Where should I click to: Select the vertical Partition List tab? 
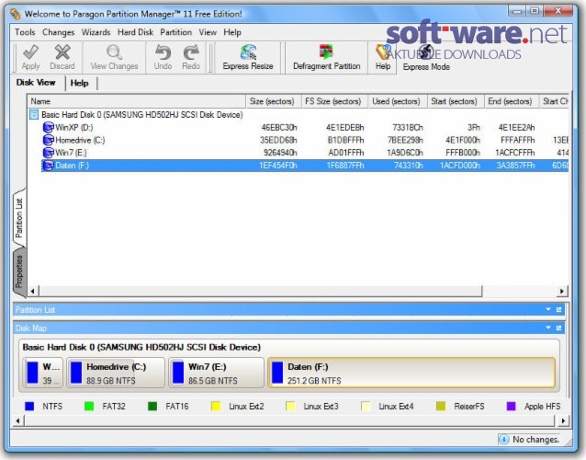19,218
